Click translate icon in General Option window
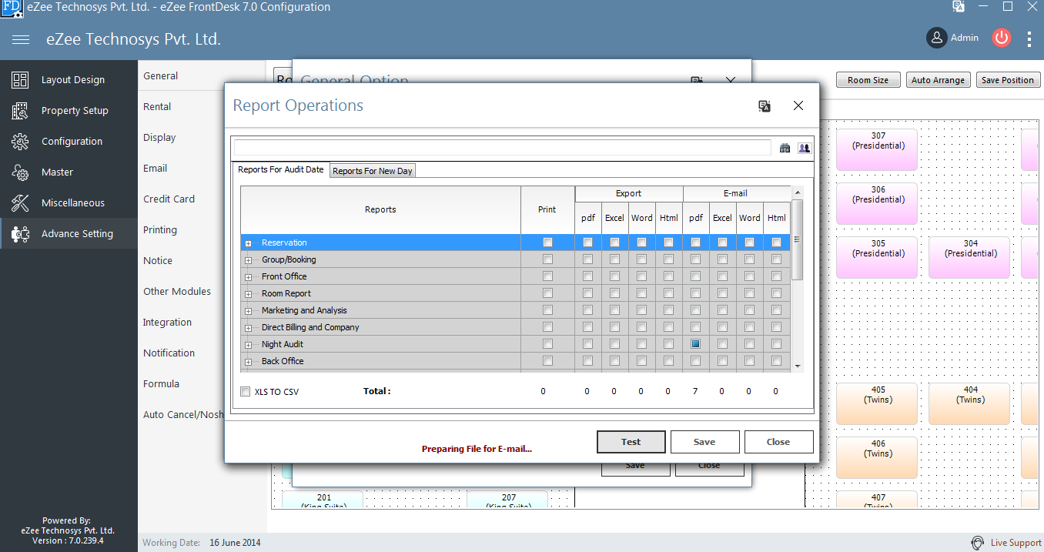1044x552 pixels. tap(698, 79)
